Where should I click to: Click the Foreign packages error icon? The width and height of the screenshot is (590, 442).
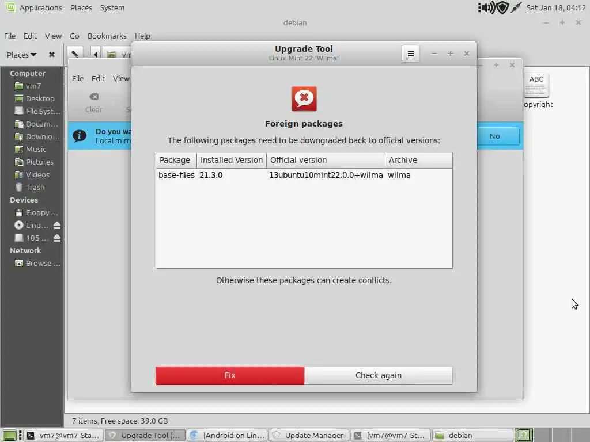coord(304,99)
